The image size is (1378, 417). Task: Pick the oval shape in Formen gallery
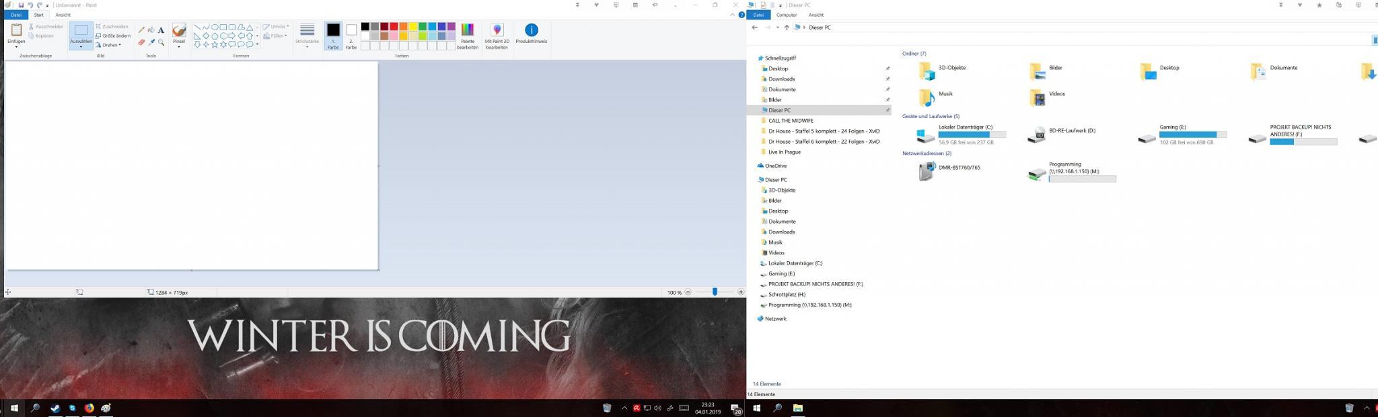pyautogui.click(x=215, y=28)
